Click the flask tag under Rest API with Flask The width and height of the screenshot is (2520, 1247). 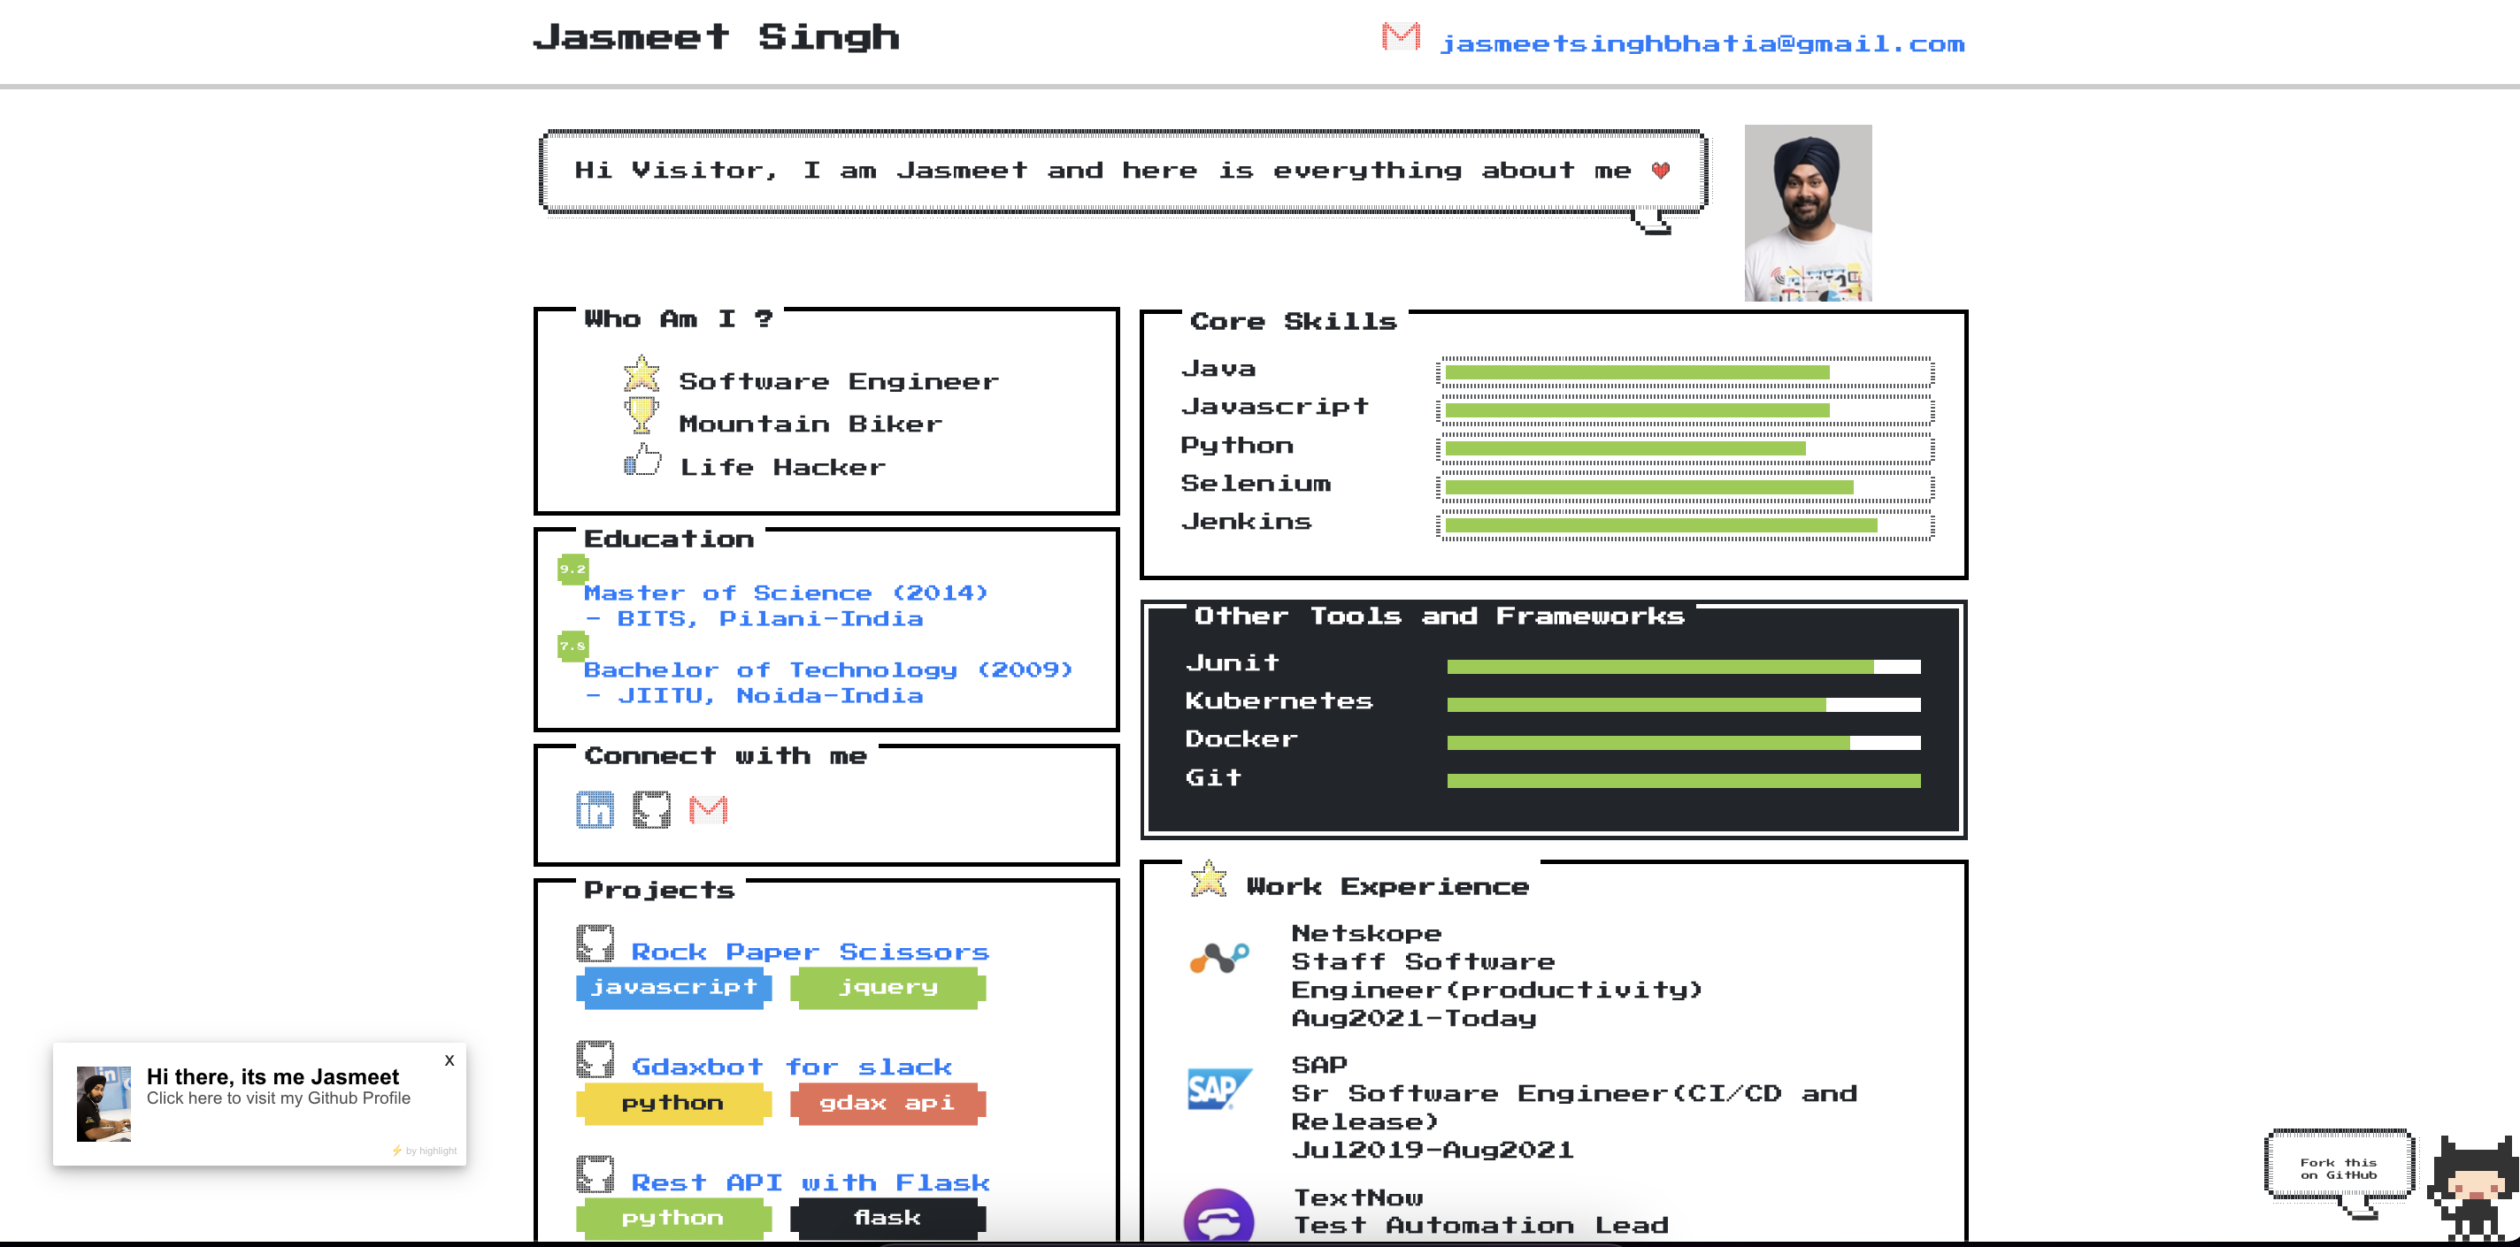(887, 1220)
